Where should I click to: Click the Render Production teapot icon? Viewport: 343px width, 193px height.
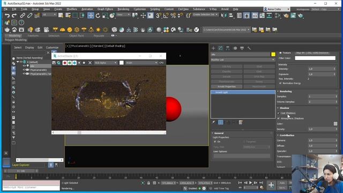pos(300,16)
